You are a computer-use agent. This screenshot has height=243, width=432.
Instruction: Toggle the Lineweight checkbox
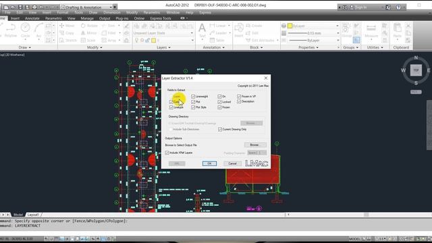[193, 97]
